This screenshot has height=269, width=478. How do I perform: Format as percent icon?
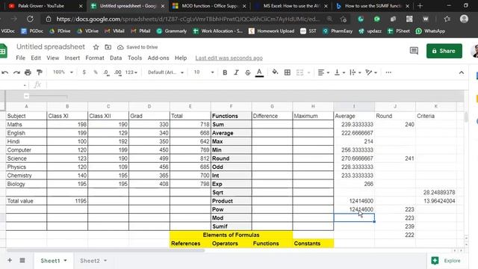[x=96, y=72]
